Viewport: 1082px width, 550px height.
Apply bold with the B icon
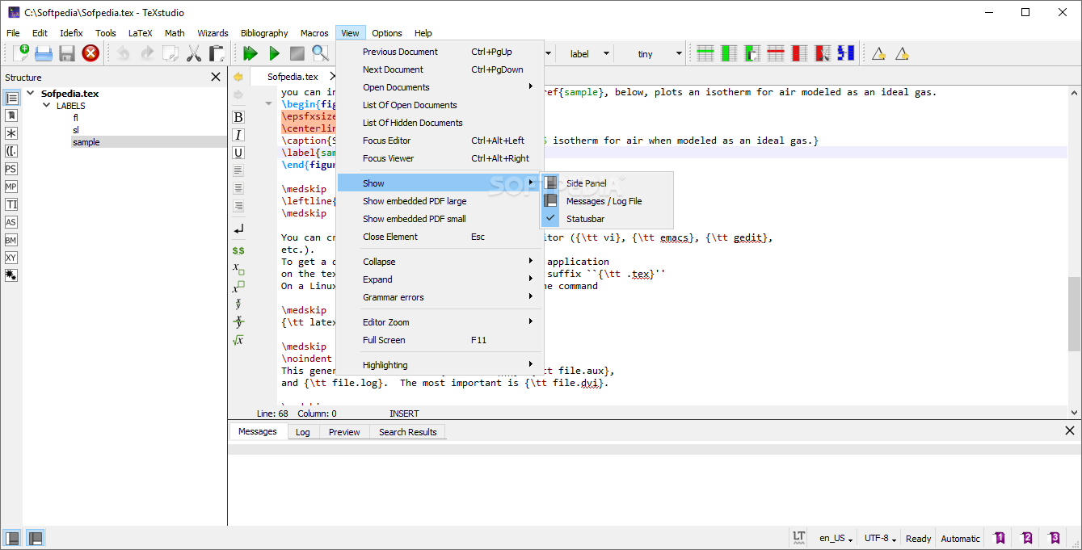coord(238,117)
